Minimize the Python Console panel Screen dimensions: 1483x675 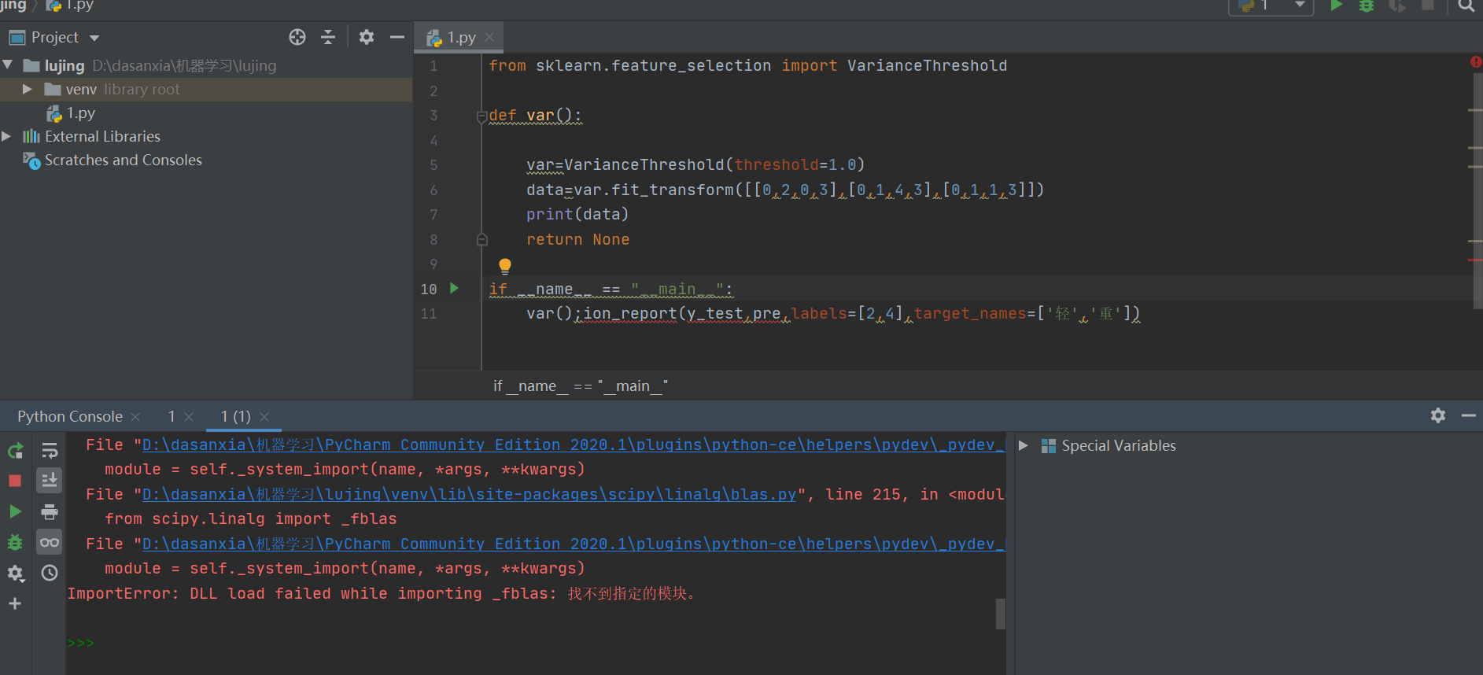point(1469,415)
